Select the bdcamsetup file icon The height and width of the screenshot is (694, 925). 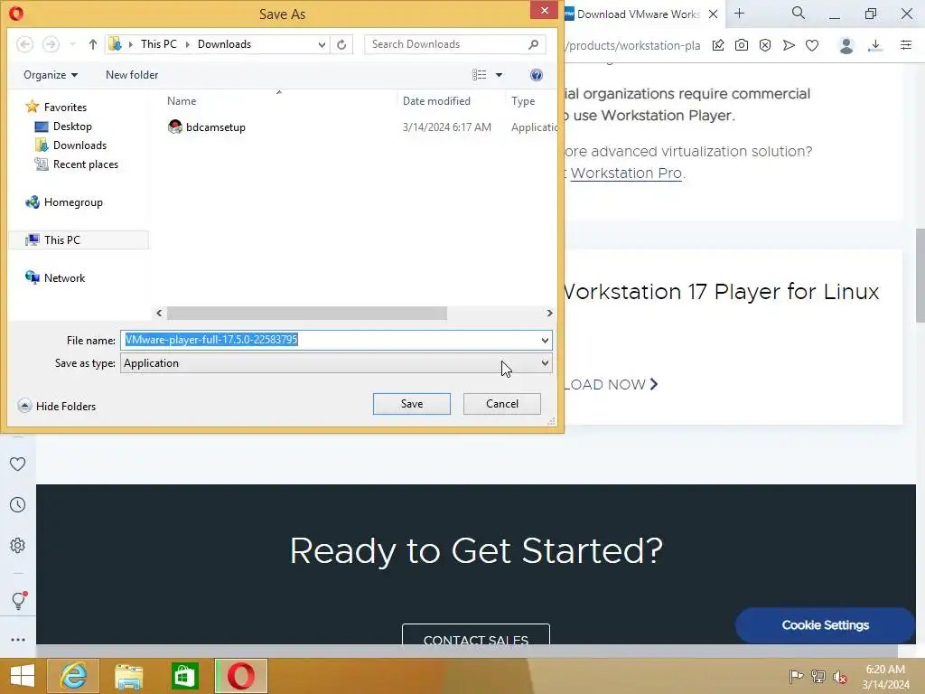click(174, 127)
